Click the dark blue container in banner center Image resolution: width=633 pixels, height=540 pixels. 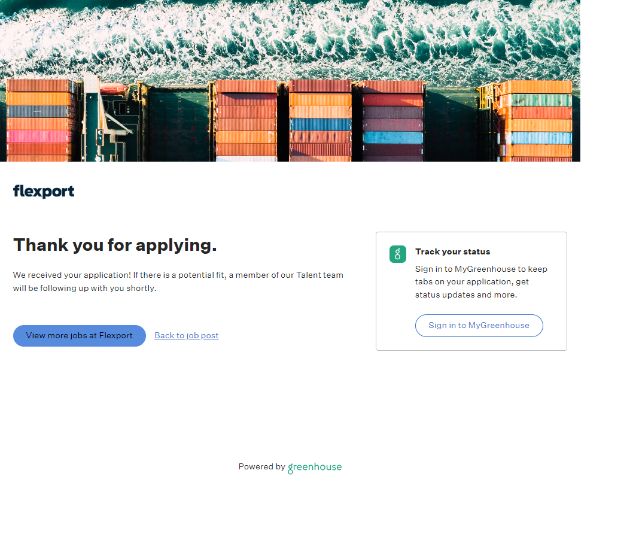320,125
